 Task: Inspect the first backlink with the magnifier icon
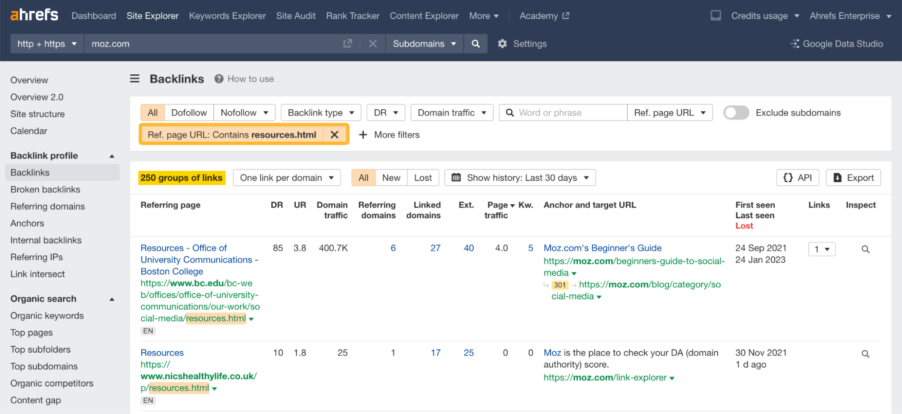point(865,248)
